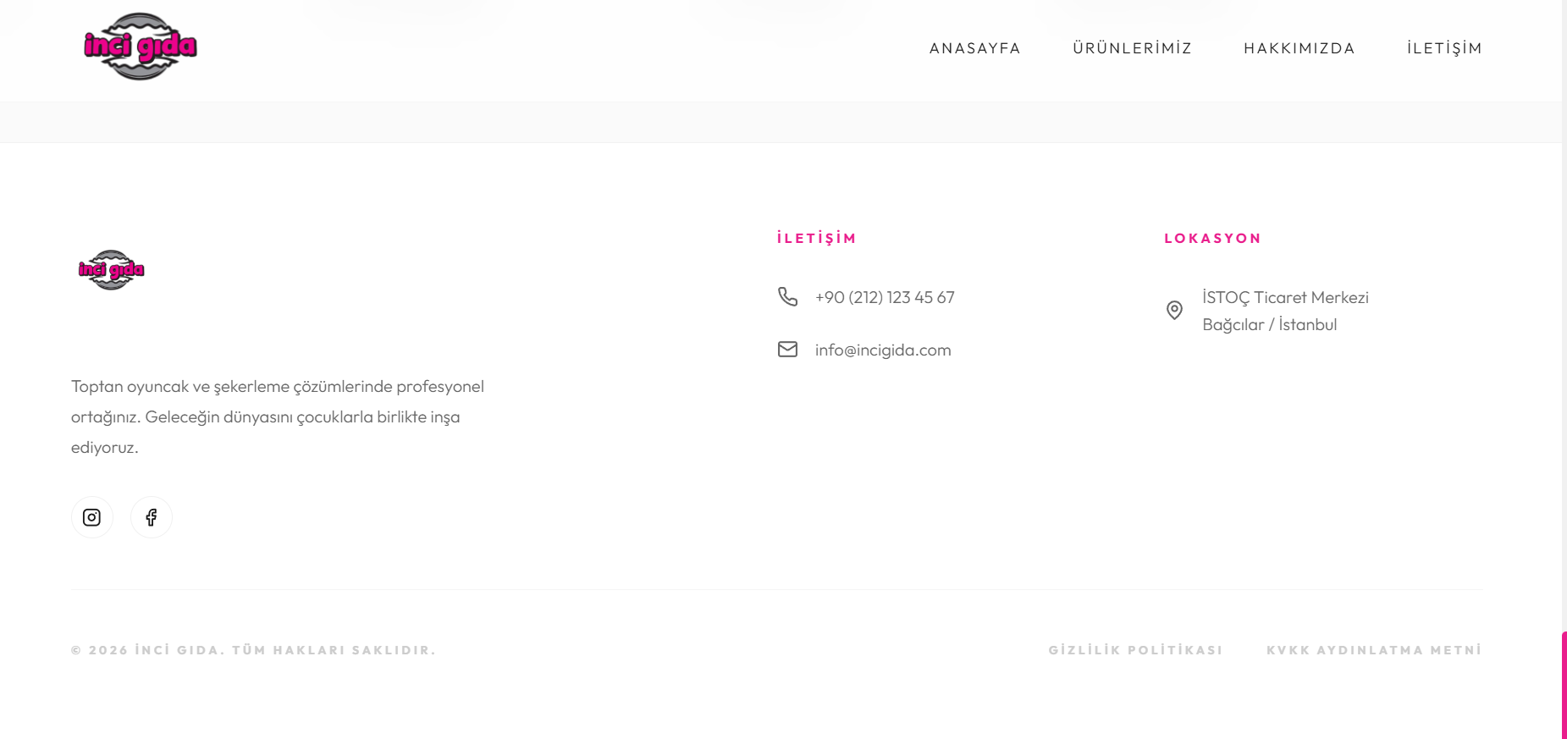This screenshot has height=739, width=1567.
Task: Click the envelope mail icon
Action: (x=787, y=350)
